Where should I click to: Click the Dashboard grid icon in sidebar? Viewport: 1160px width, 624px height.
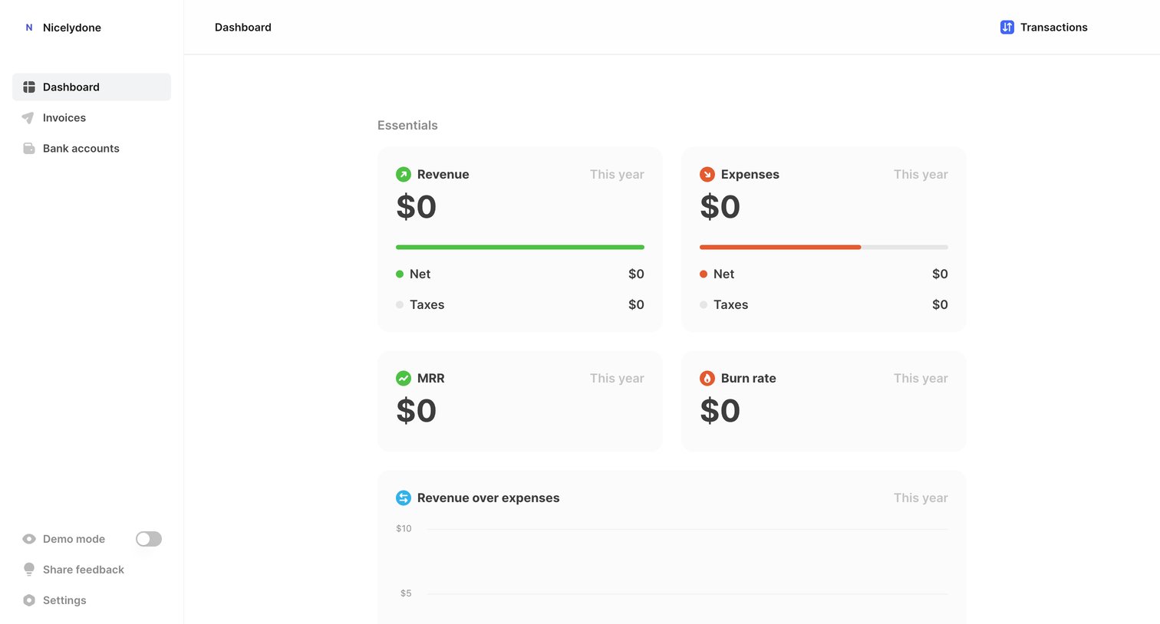(29, 87)
